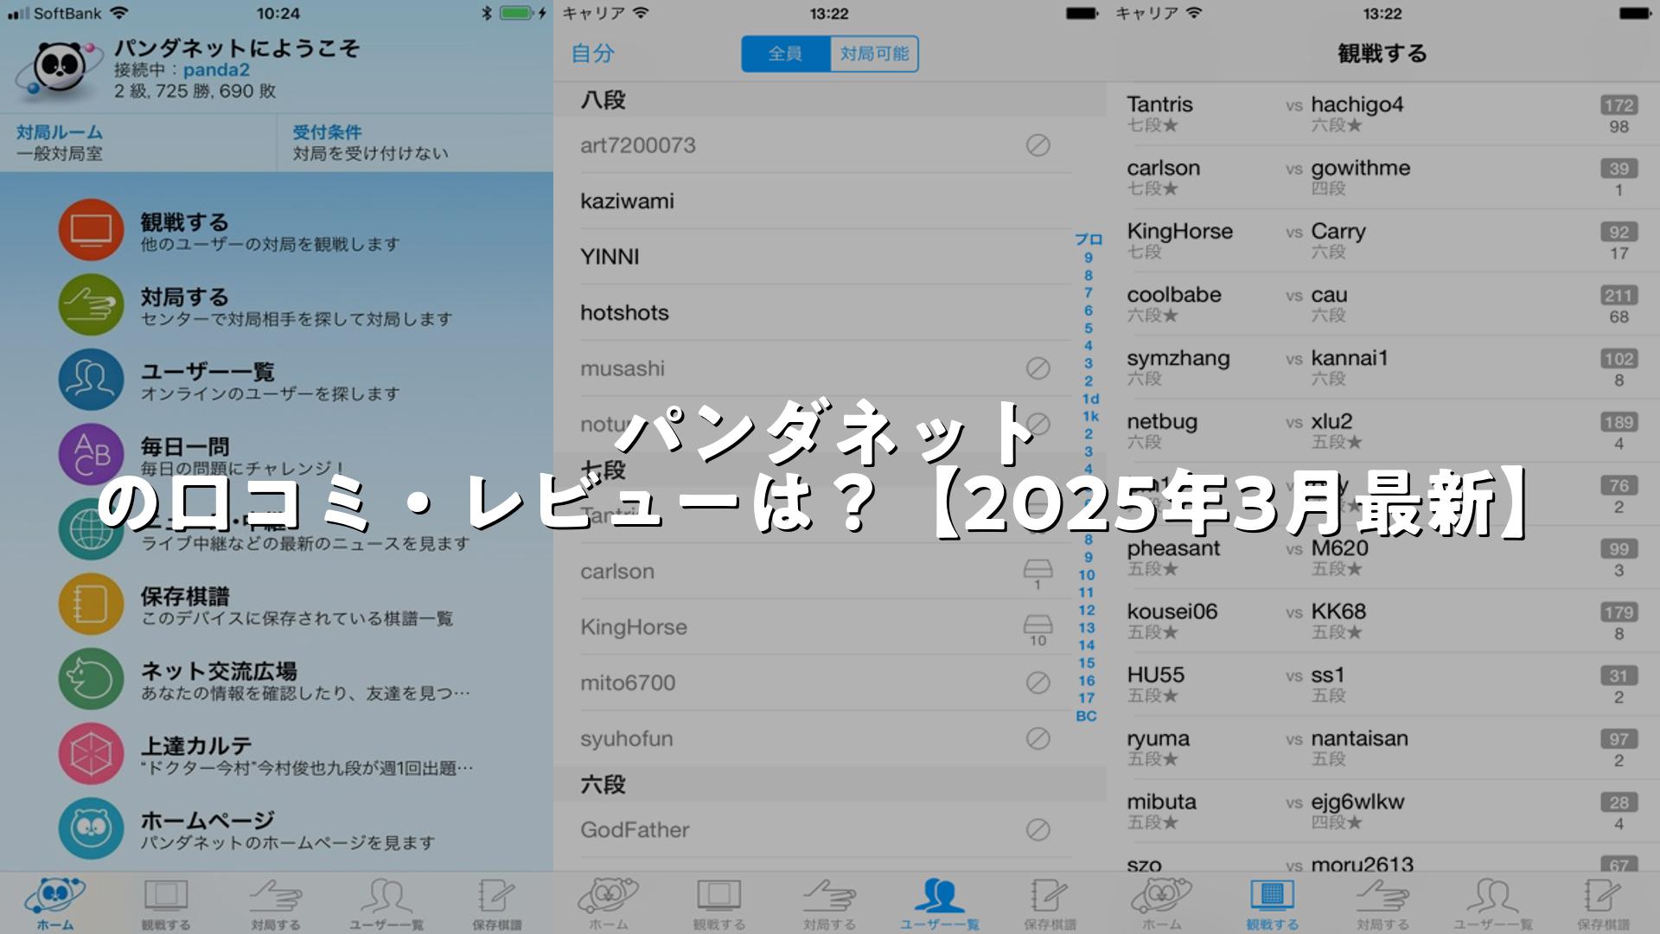The width and height of the screenshot is (1660, 934).
Task: Jump to 1d in rank index
Action: click(x=1090, y=399)
